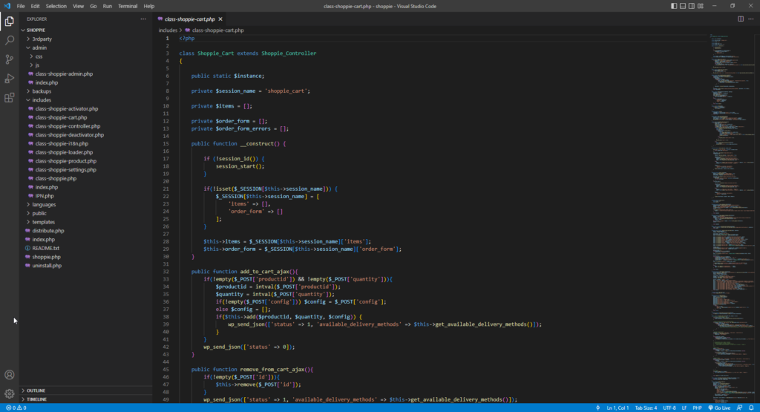Open the Extensions view icon
Image resolution: width=760 pixels, height=412 pixels.
(9, 98)
